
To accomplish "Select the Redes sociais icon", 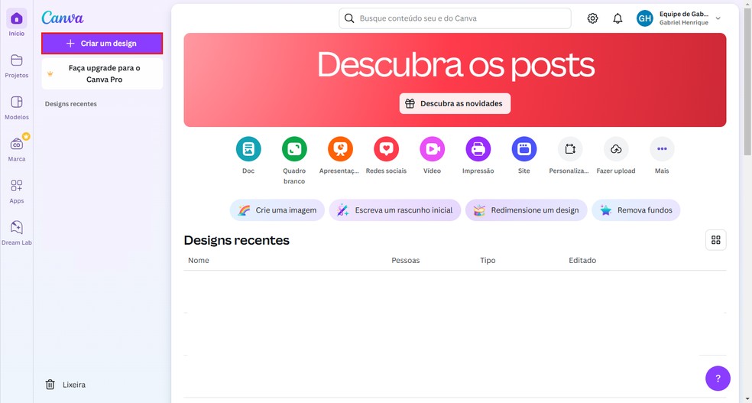I will tap(386, 149).
